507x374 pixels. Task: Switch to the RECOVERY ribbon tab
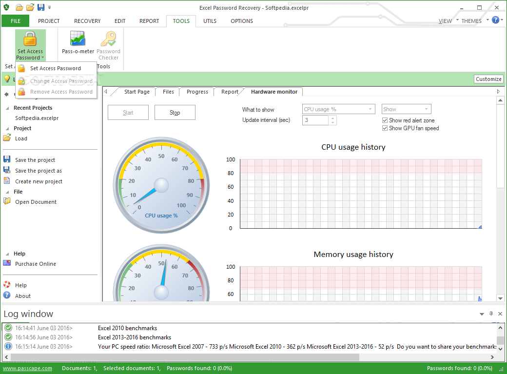point(87,21)
